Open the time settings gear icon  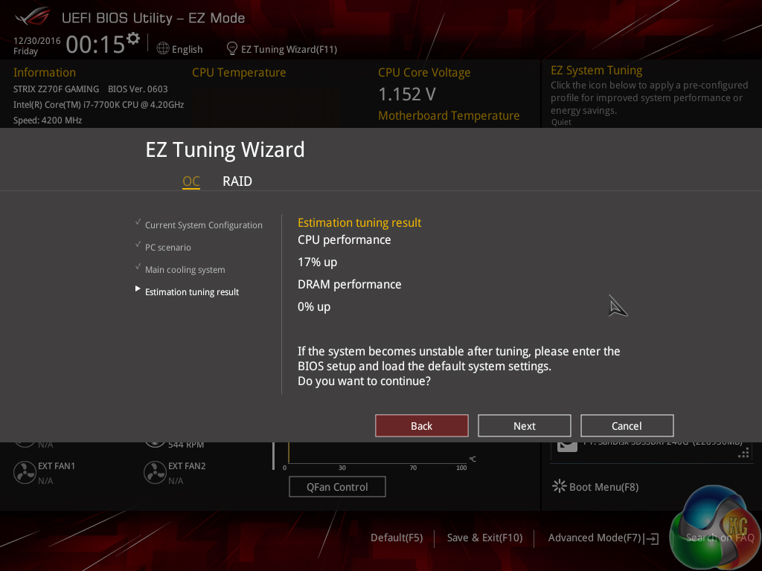(x=132, y=39)
